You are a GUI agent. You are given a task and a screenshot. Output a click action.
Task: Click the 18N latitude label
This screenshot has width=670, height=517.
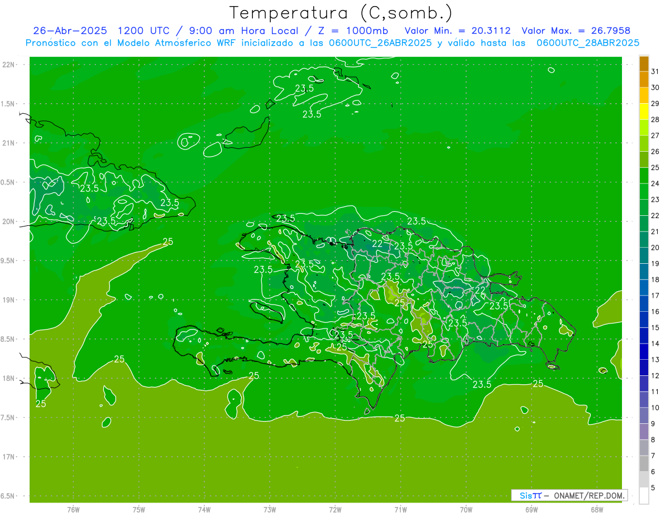click(x=8, y=378)
